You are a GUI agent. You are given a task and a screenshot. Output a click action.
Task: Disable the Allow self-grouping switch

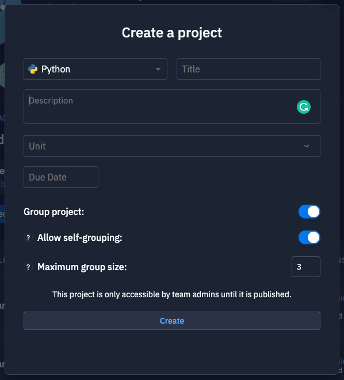point(309,237)
